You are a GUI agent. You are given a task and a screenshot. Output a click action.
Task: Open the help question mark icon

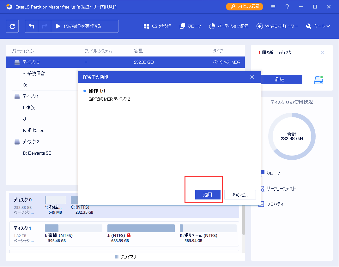pos(287,7)
